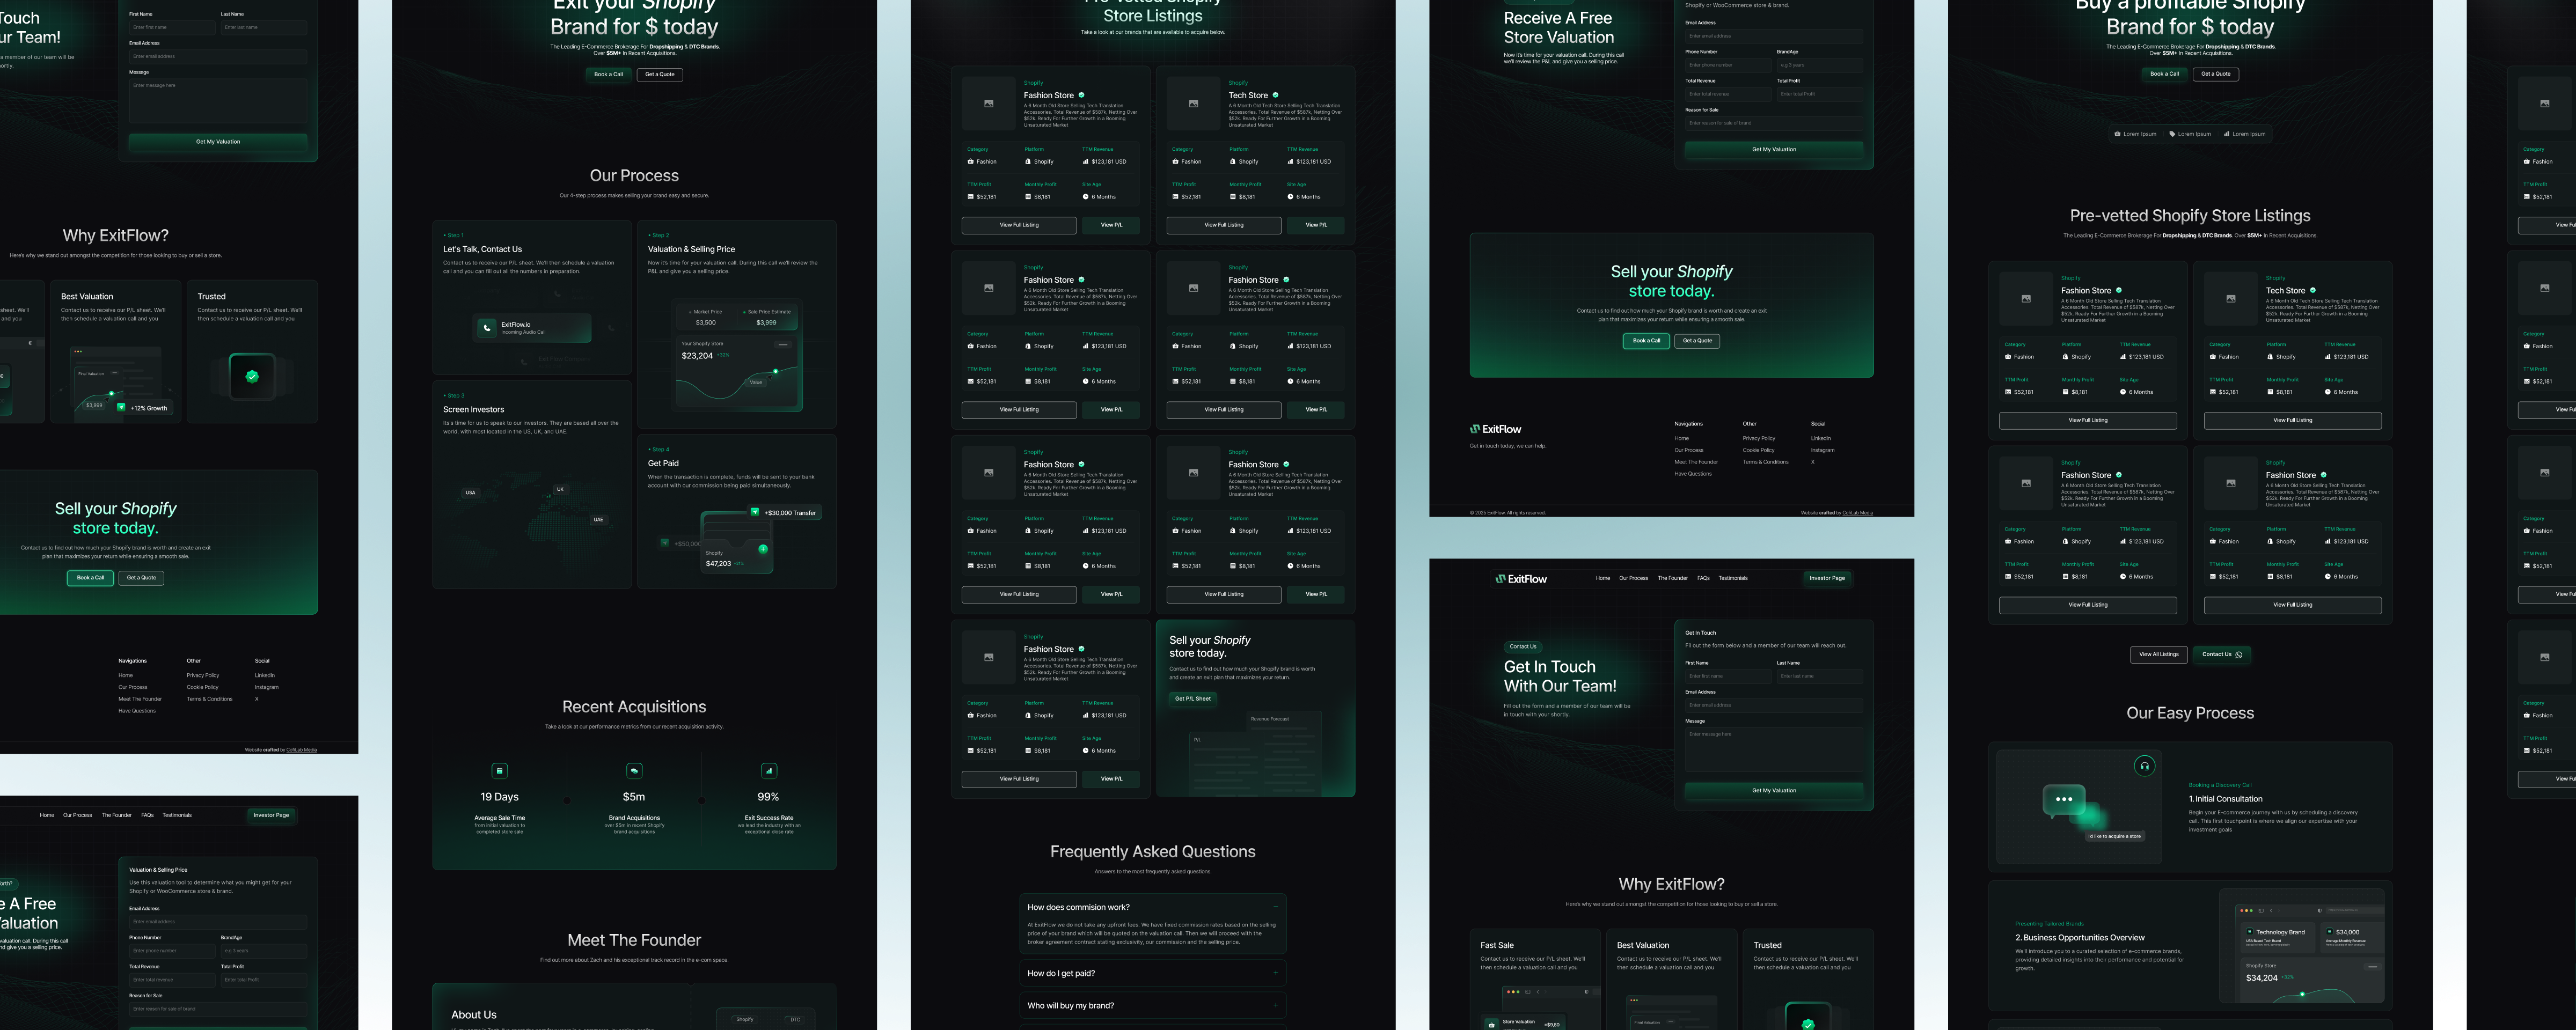Open LinkedIn link in footer beside ExitFlow logo
The image size is (2576, 1030).
1821,438
